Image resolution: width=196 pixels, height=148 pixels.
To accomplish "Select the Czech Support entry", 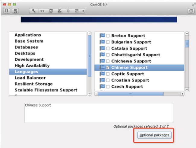I will (x=127, y=87).
